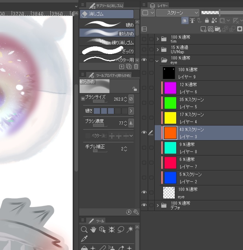The width and height of the screenshot is (243, 250).
Task: Click the 手ブレ補正 slider bar
Action: coord(100,151)
